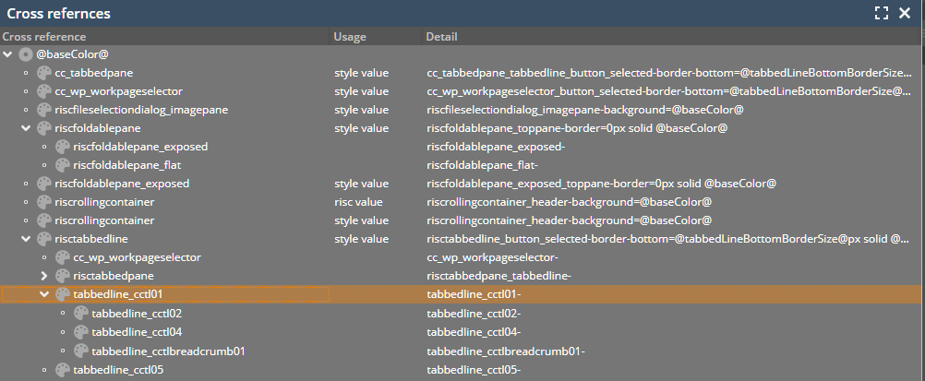Viewport: 925px width, 381px height.
Task: Expand the risctabbedpane node
Action: click(x=44, y=276)
